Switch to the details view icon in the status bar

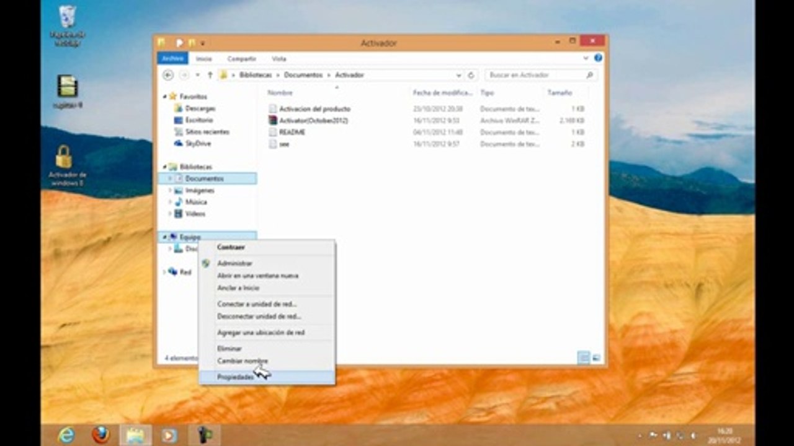[x=583, y=357]
